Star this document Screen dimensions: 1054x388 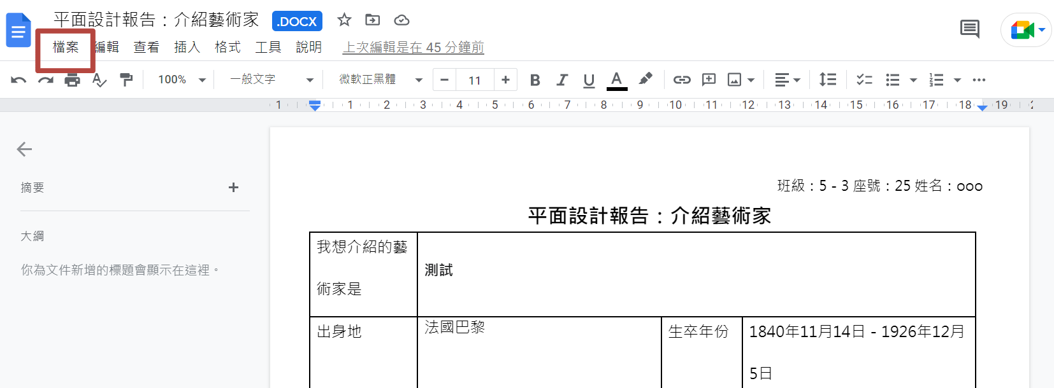(344, 20)
